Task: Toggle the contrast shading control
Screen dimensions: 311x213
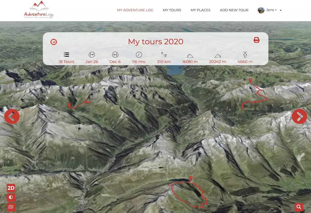Action: [x=11, y=198]
